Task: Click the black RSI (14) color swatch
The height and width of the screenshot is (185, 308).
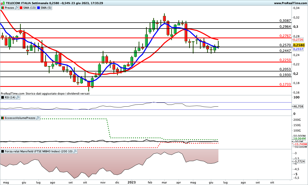Action: pyautogui.click(x=3, y=97)
